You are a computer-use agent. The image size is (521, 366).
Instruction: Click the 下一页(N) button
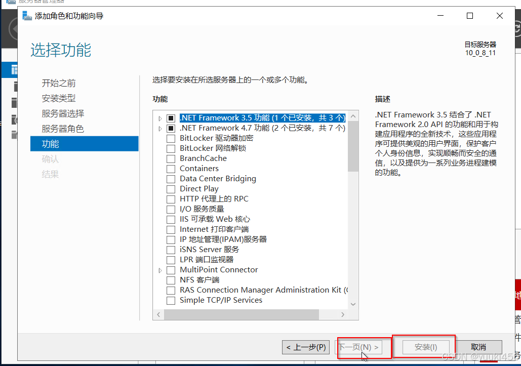tap(359, 347)
